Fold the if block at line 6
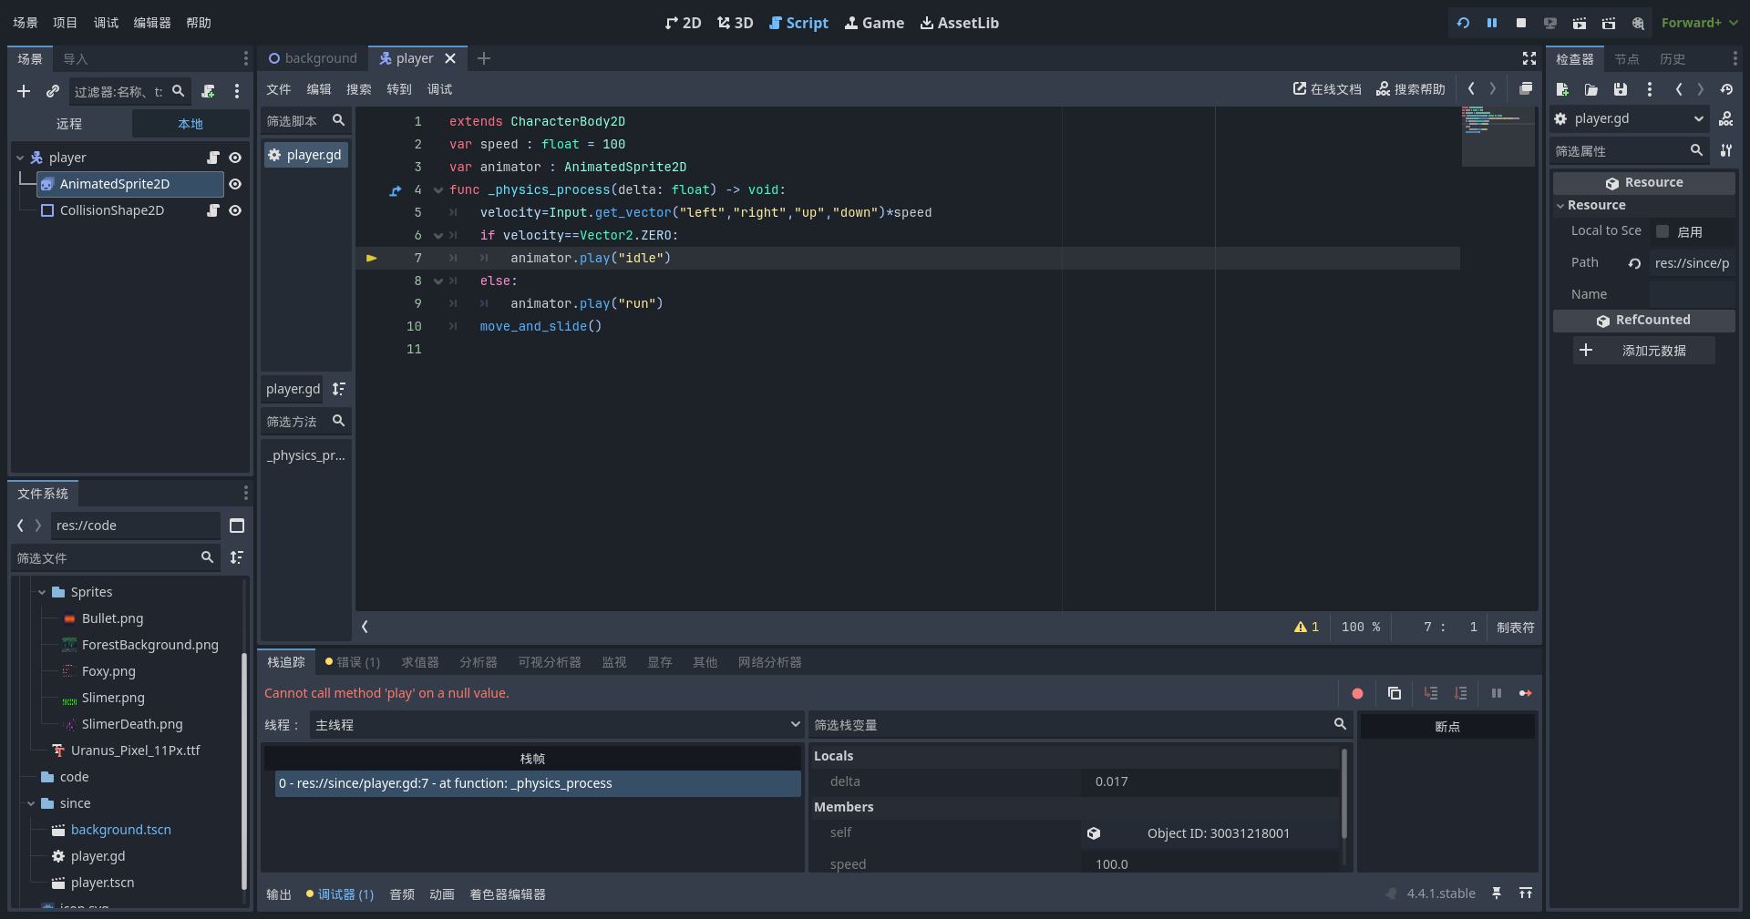Viewport: 1750px width, 919px height. point(438,236)
